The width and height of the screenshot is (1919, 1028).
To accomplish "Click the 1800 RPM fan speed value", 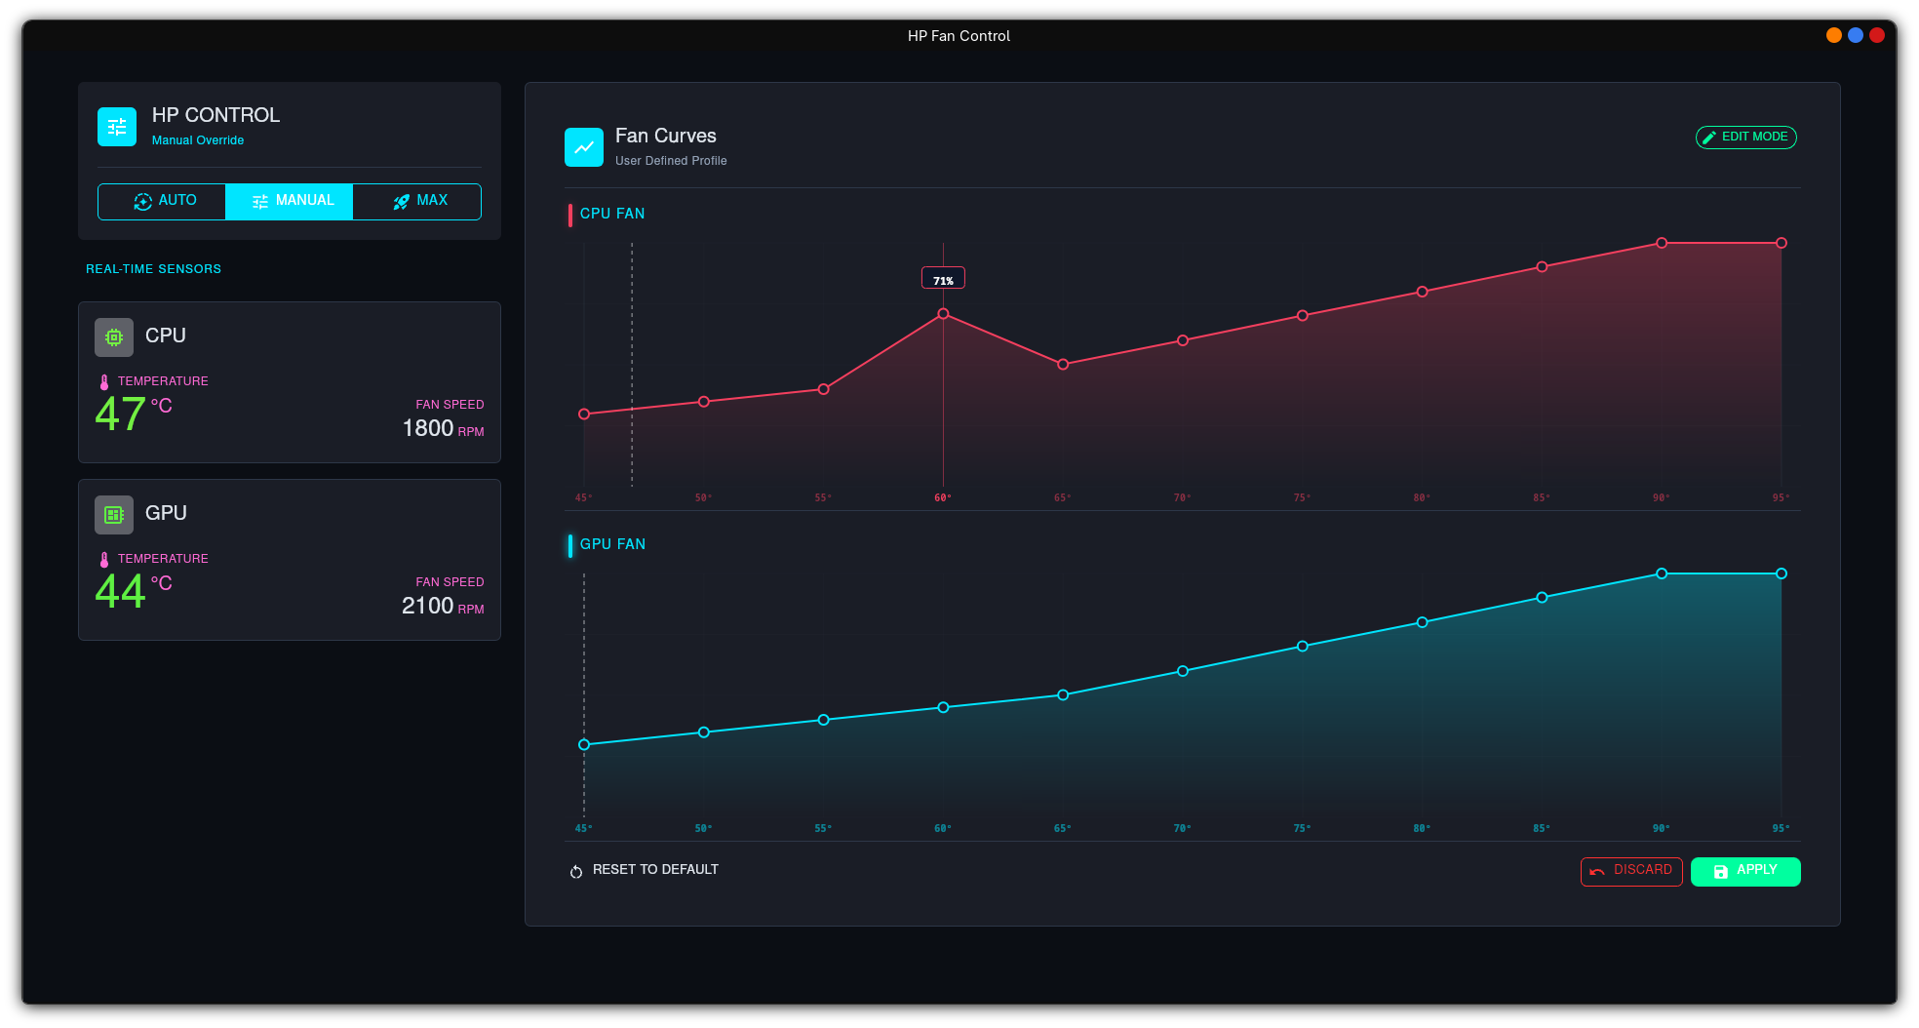I will click(x=443, y=428).
